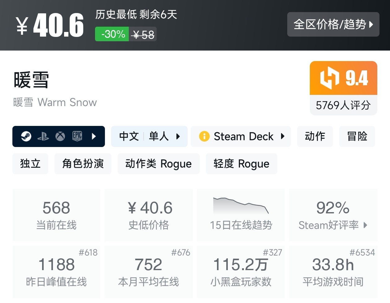The image size is (390, 303).
Task: Open the 动作类 Rogue tag
Action: tap(158, 164)
